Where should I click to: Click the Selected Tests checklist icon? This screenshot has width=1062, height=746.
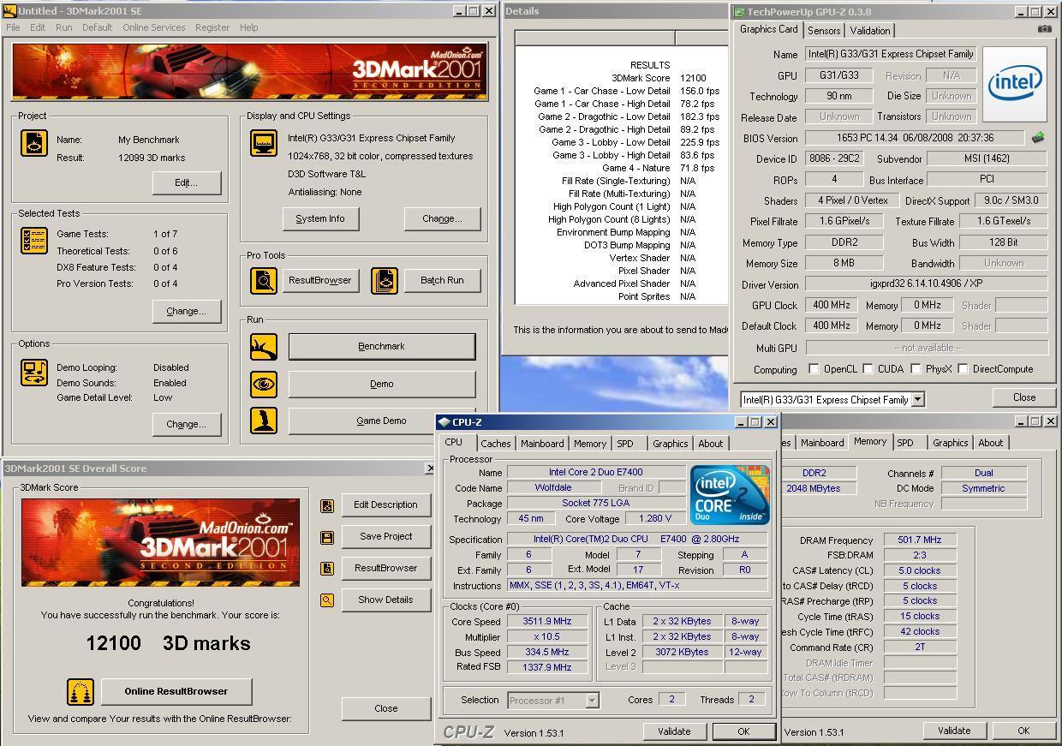[x=34, y=241]
